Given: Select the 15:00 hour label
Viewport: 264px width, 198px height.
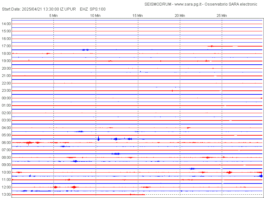Looking at the screenshot, I should tap(6, 31).
